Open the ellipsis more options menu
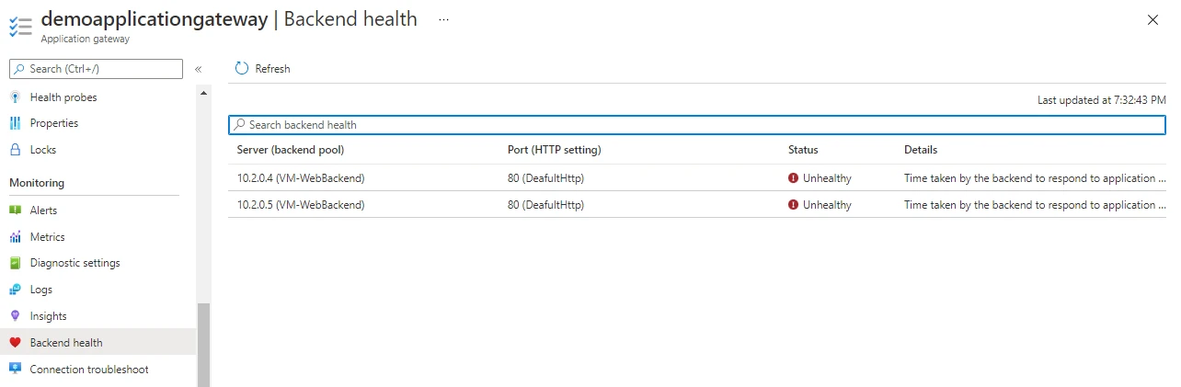This screenshot has height=387, width=1181. [x=443, y=19]
